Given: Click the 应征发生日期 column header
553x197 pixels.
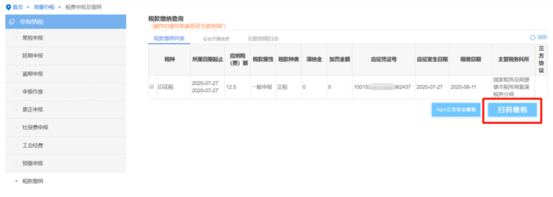Looking at the screenshot, I should [x=432, y=59].
